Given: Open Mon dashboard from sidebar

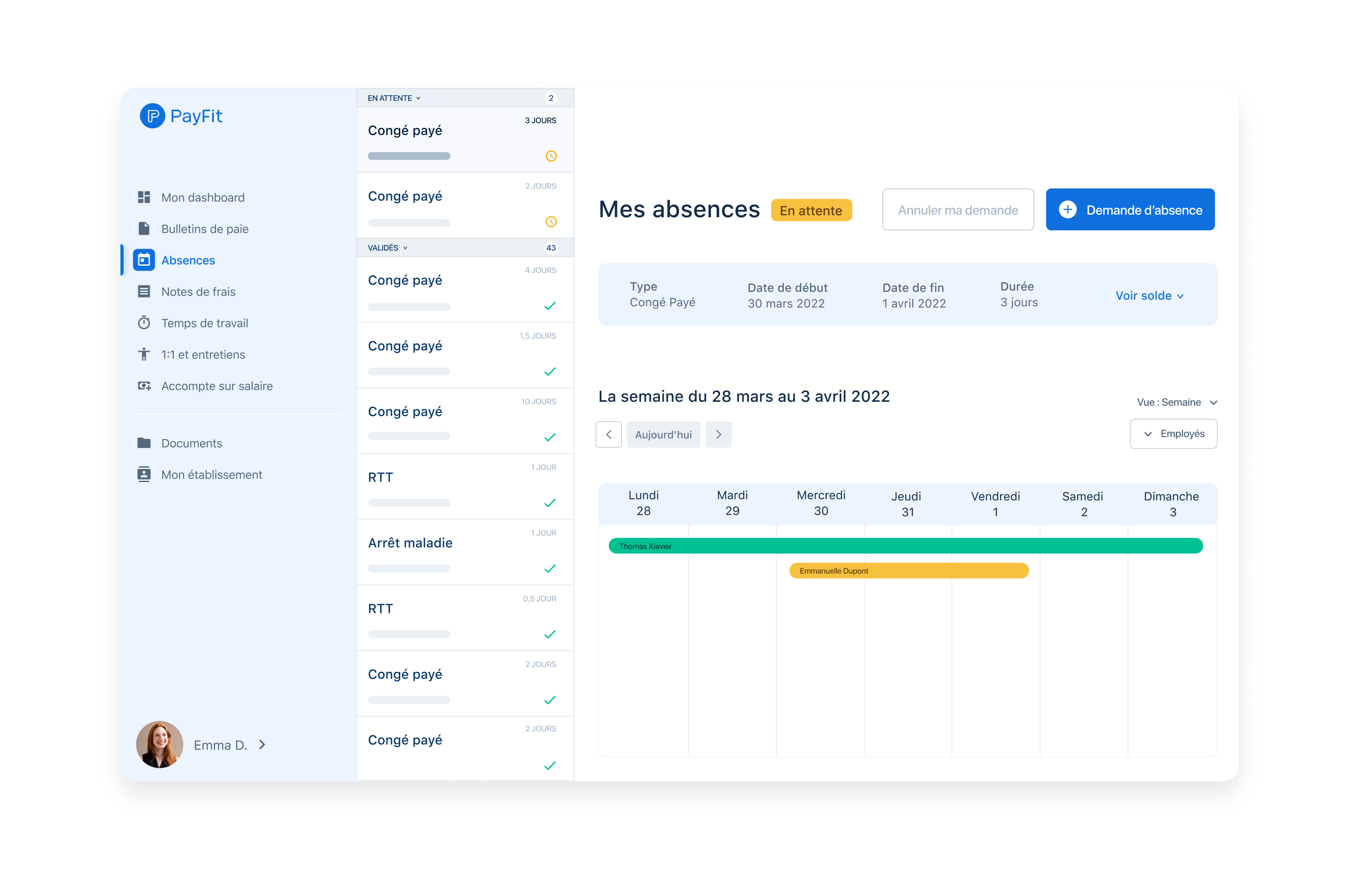Looking at the screenshot, I should point(202,198).
